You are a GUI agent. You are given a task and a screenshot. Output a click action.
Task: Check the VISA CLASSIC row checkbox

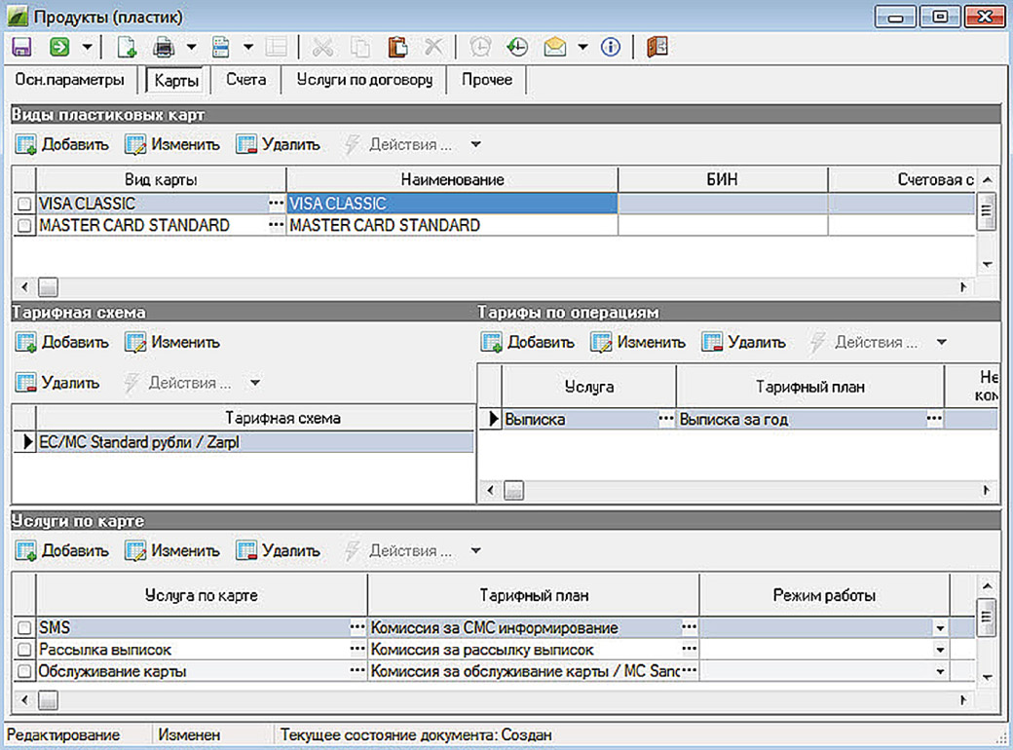click(25, 205)
